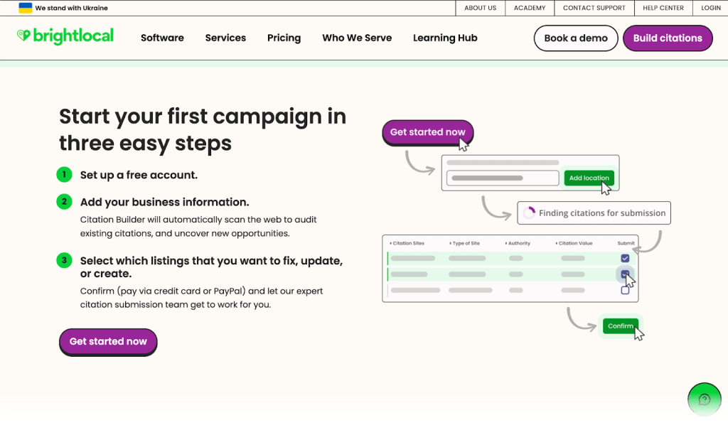
Task: Expand the Services navigation menu
Action: (x=225, y=38)
